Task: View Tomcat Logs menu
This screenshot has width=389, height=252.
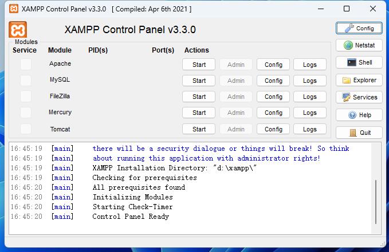Action: 310,129
